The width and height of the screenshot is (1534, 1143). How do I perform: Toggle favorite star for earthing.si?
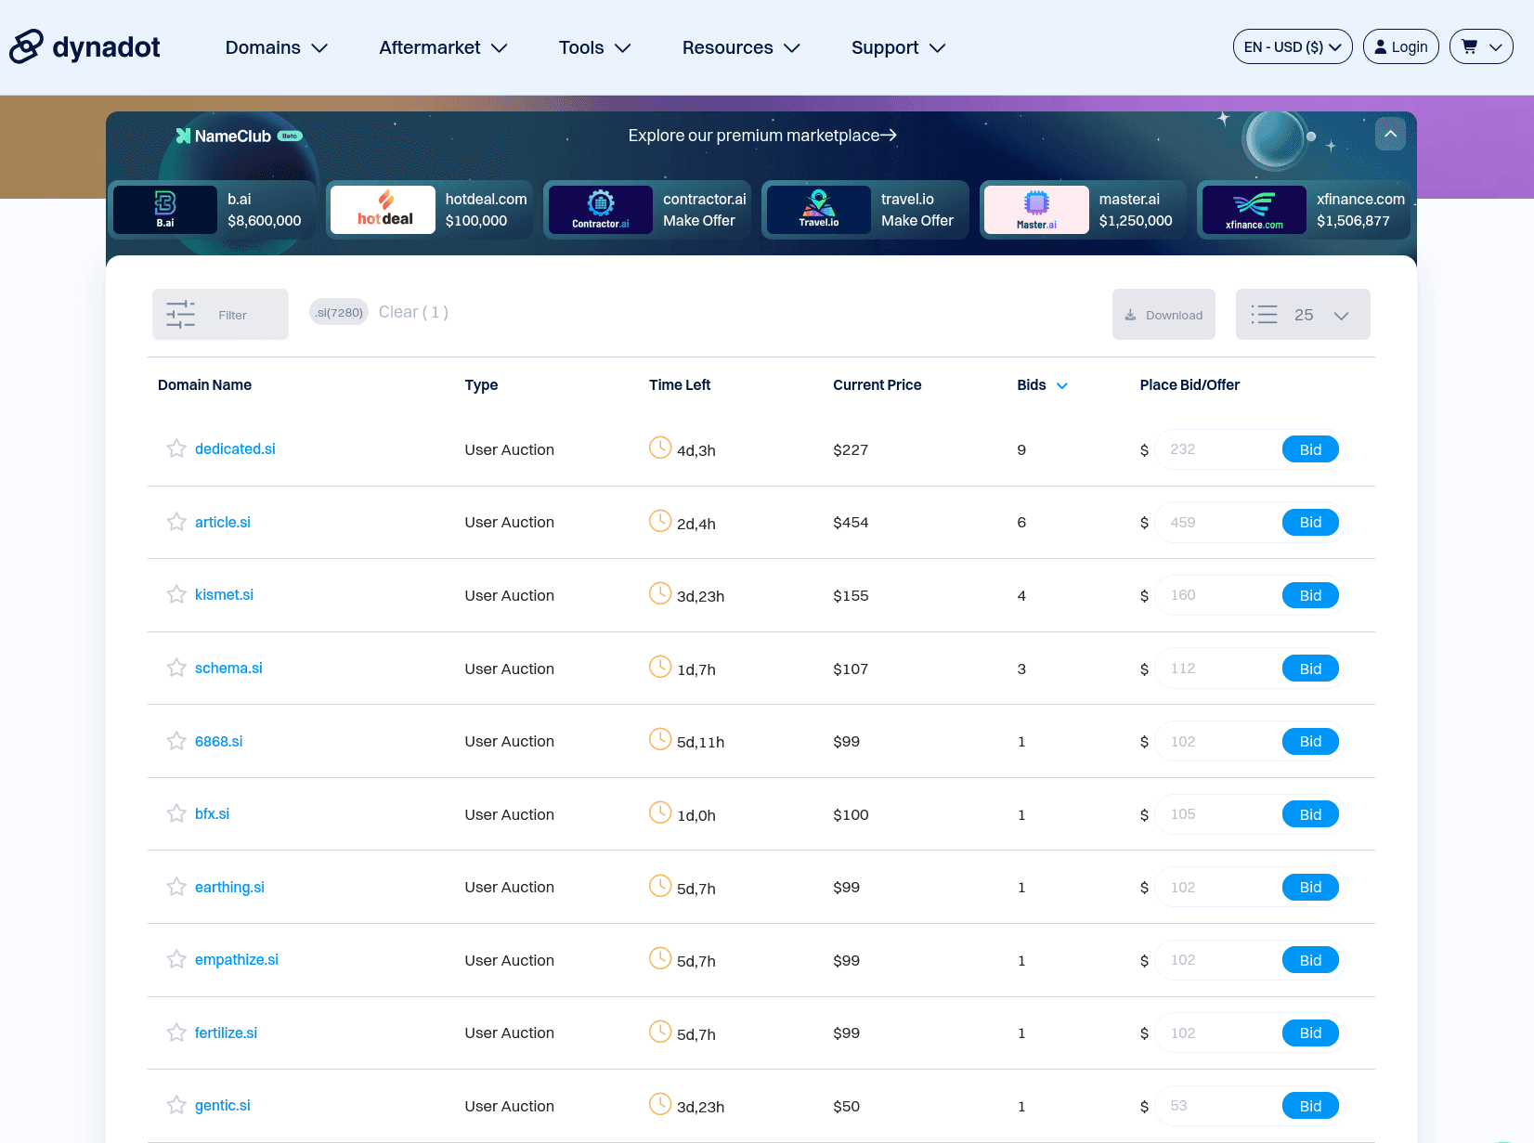click(x=176, y=887)
